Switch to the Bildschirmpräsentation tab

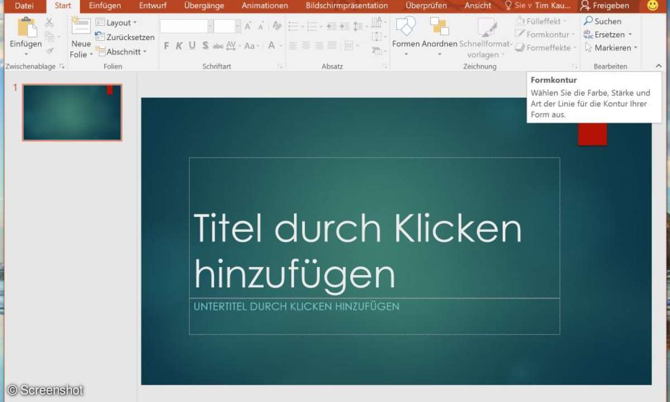347,6
